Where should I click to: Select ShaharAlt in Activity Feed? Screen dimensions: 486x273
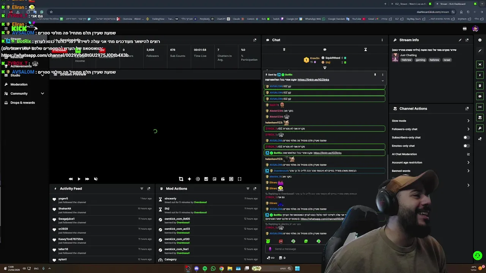pyautogui.click(x=65, y=209)
